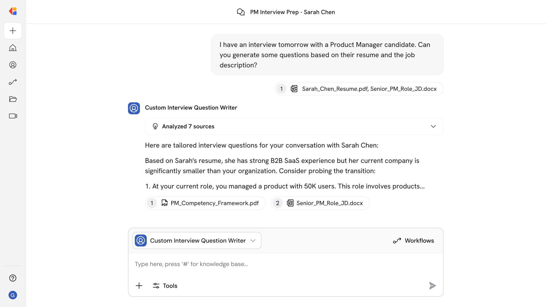Image resolution: width=546 pixels, height=307 pixels.
Task: Open the PM_Competency_Framework.pdf citation
Action: point(205,203)
